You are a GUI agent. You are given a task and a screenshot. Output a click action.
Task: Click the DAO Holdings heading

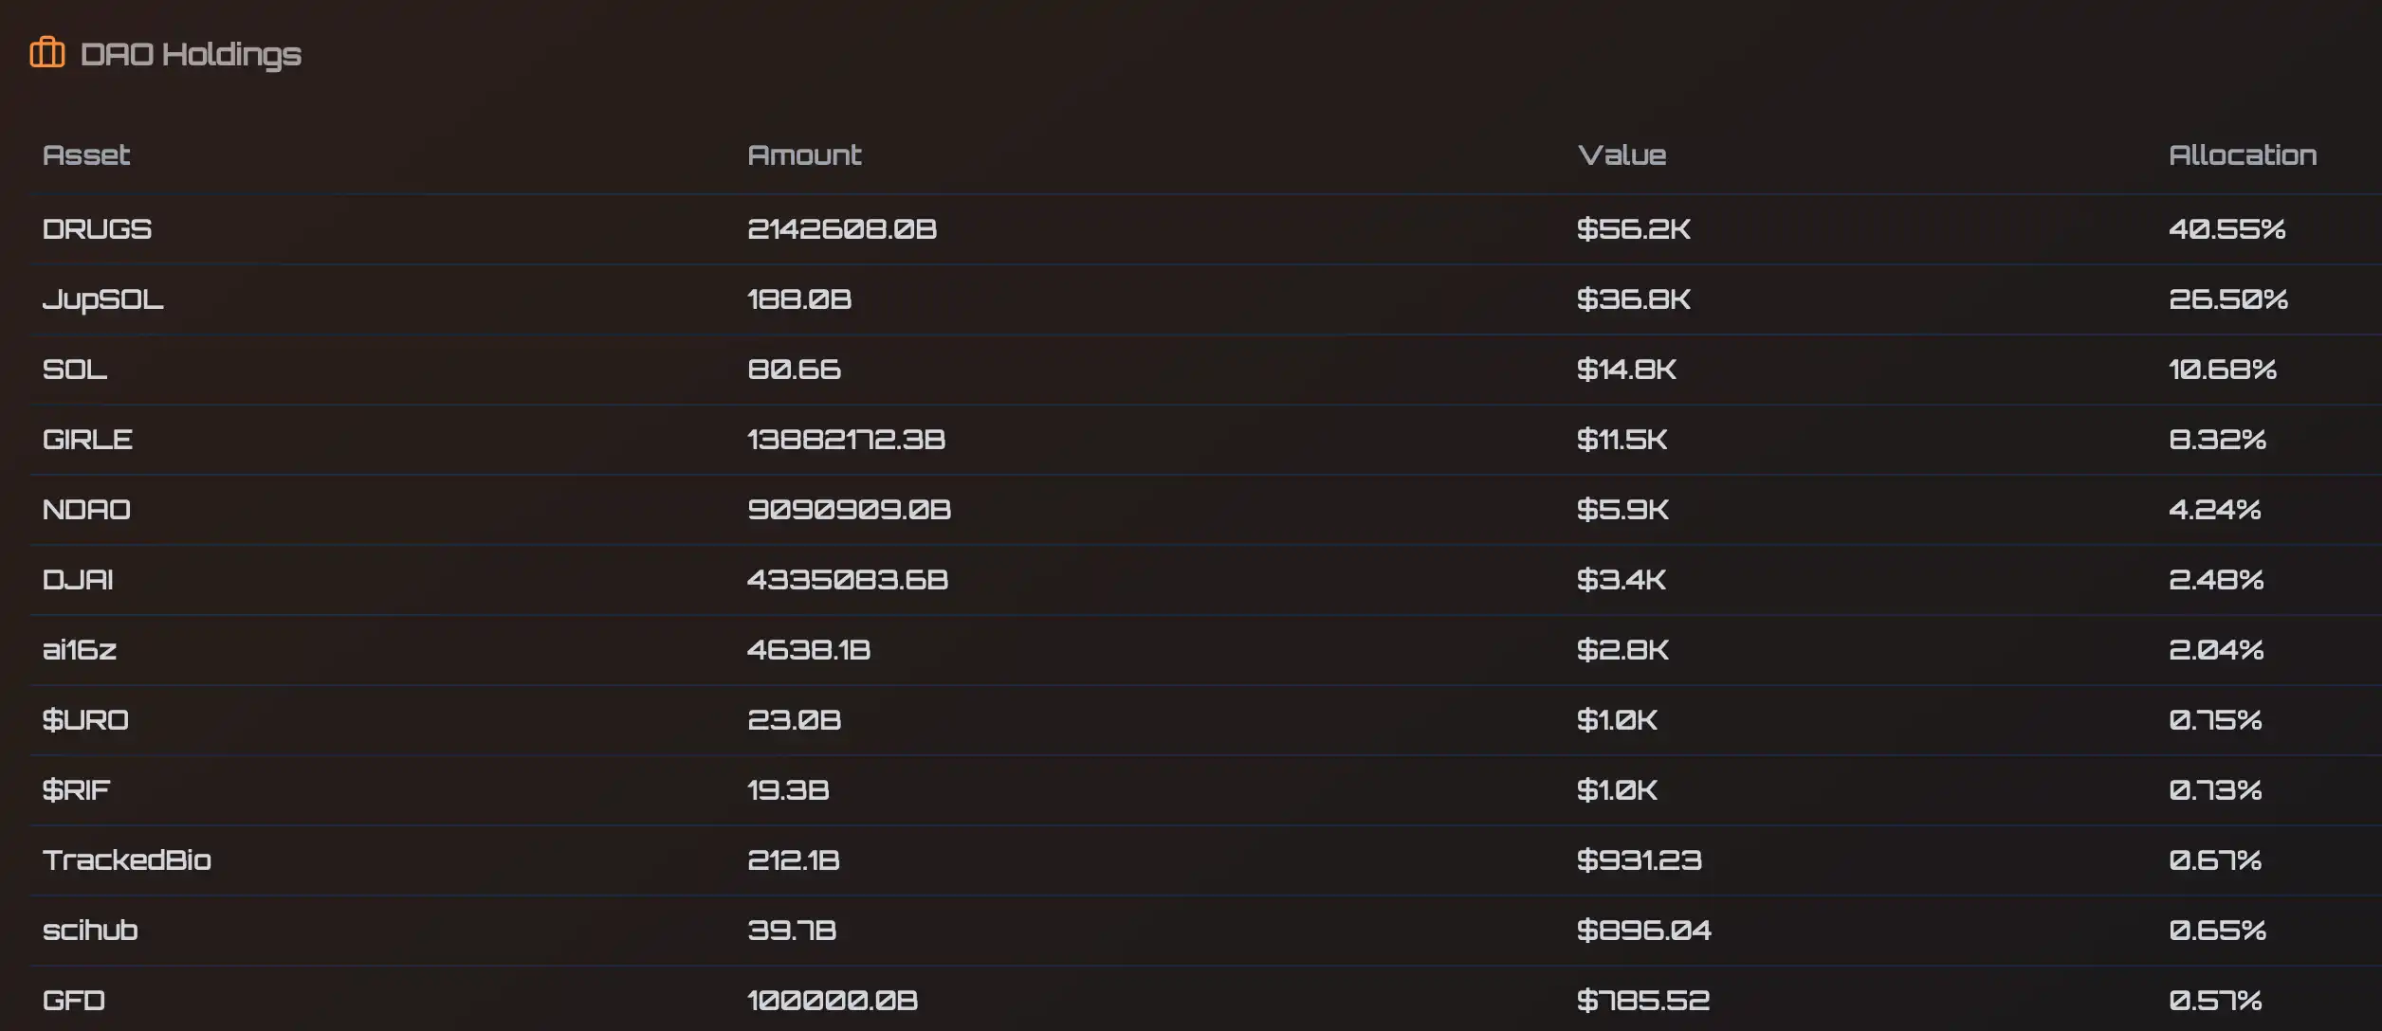(191, 55)
